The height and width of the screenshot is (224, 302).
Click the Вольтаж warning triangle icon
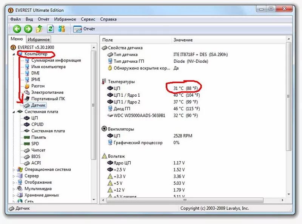[x=104, y=156]
